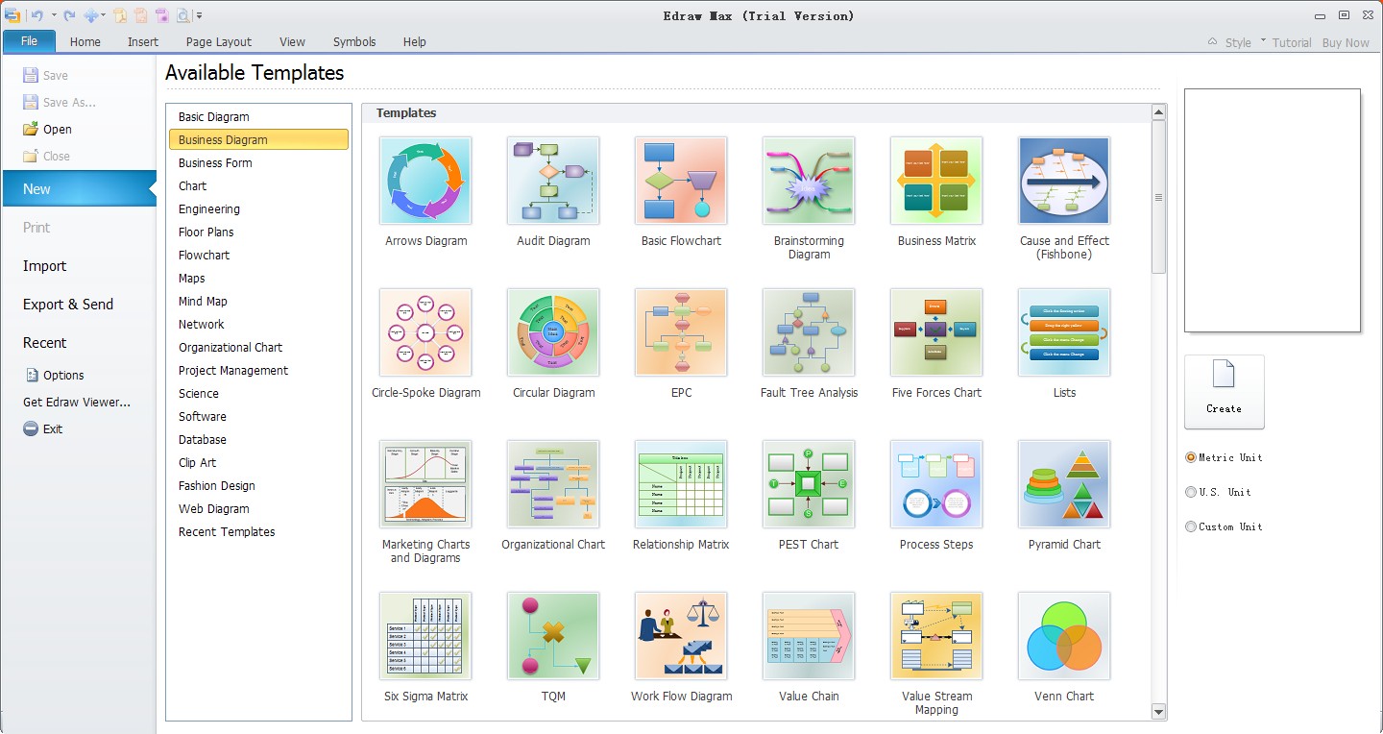Click the print preview magnifier icon
Screen dimensions: 1383x734
click(x=182, y=15)
